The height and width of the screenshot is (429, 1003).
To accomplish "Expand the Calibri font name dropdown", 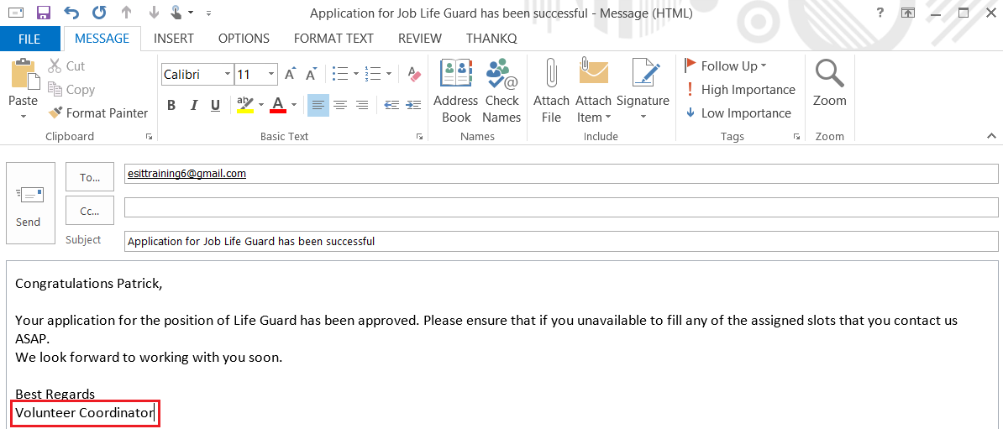I will coord(227,75).
